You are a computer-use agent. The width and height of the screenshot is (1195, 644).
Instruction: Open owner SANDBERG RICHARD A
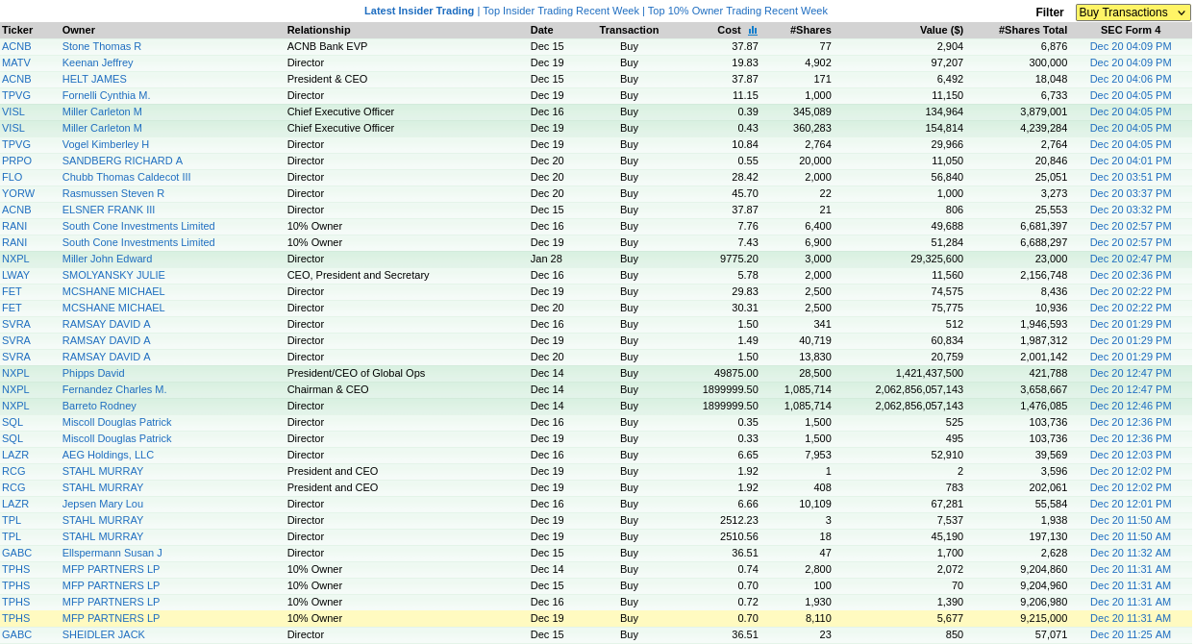coord(122,161)
